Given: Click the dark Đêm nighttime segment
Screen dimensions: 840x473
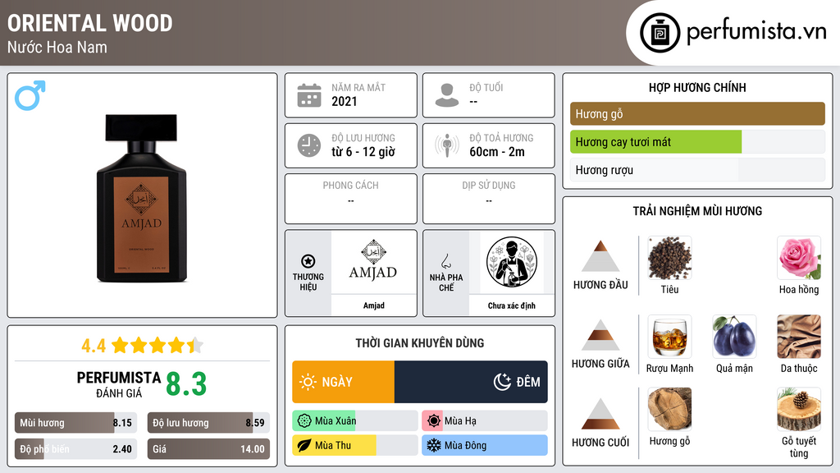Looking at the screenshot, I should (471, 382).
